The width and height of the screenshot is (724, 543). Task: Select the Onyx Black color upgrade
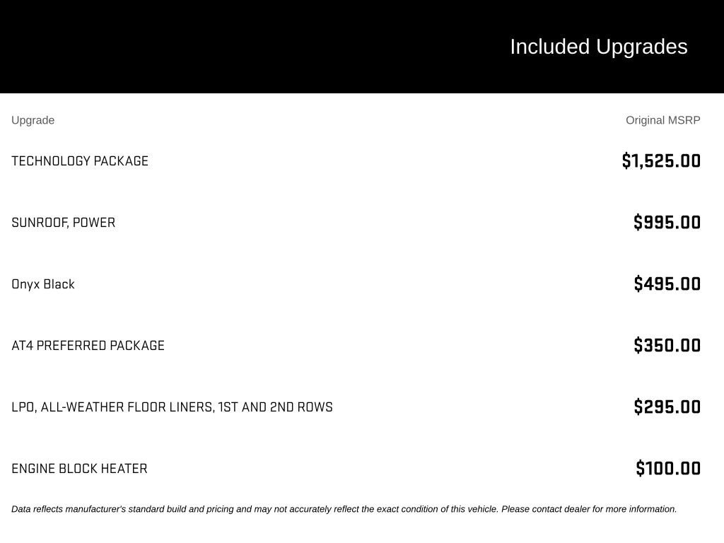(x=43, y=284)
